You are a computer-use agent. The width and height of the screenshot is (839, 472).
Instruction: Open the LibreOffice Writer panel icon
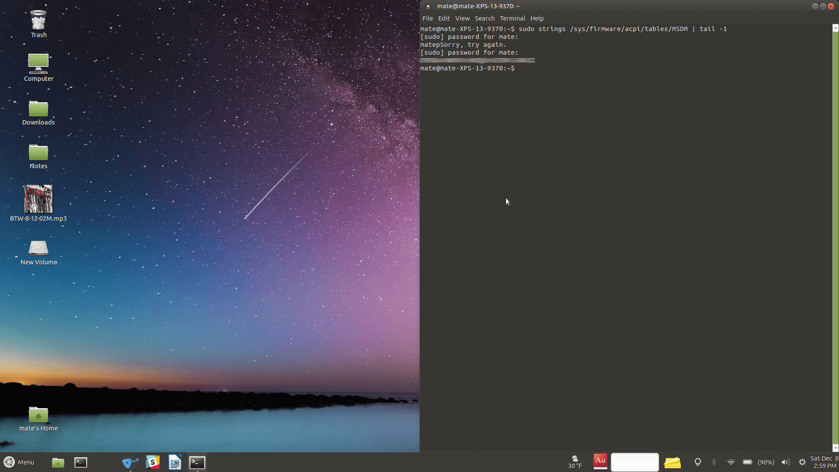coord(175,462)
